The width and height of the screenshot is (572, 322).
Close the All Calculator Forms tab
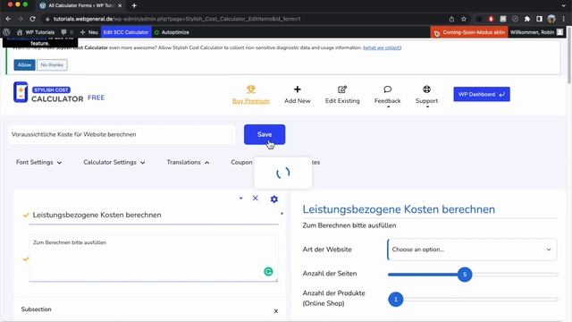120,5
